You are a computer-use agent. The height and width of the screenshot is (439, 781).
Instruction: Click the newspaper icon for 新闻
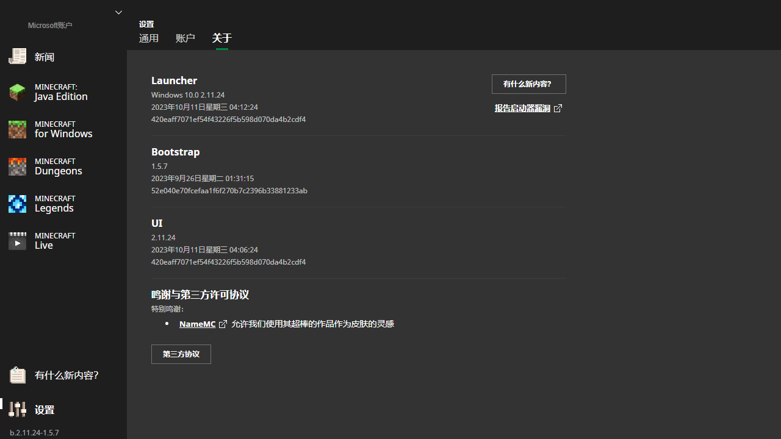coord(17,56)
